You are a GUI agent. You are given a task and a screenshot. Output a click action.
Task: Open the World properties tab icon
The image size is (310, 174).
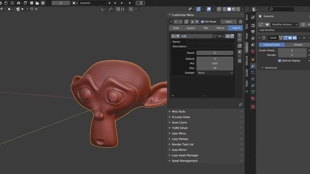coord(253,51)
